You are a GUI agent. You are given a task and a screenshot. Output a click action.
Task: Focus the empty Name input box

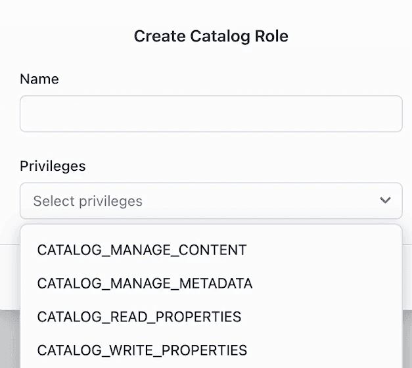[210, 114]
